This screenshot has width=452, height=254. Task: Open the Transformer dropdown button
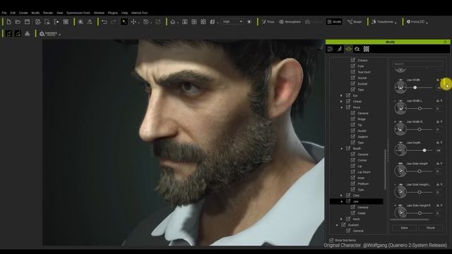[x=384, y=22]
